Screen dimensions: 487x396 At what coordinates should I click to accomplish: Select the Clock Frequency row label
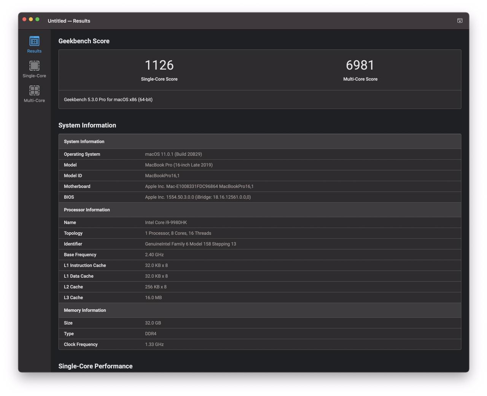click(81, 344)
